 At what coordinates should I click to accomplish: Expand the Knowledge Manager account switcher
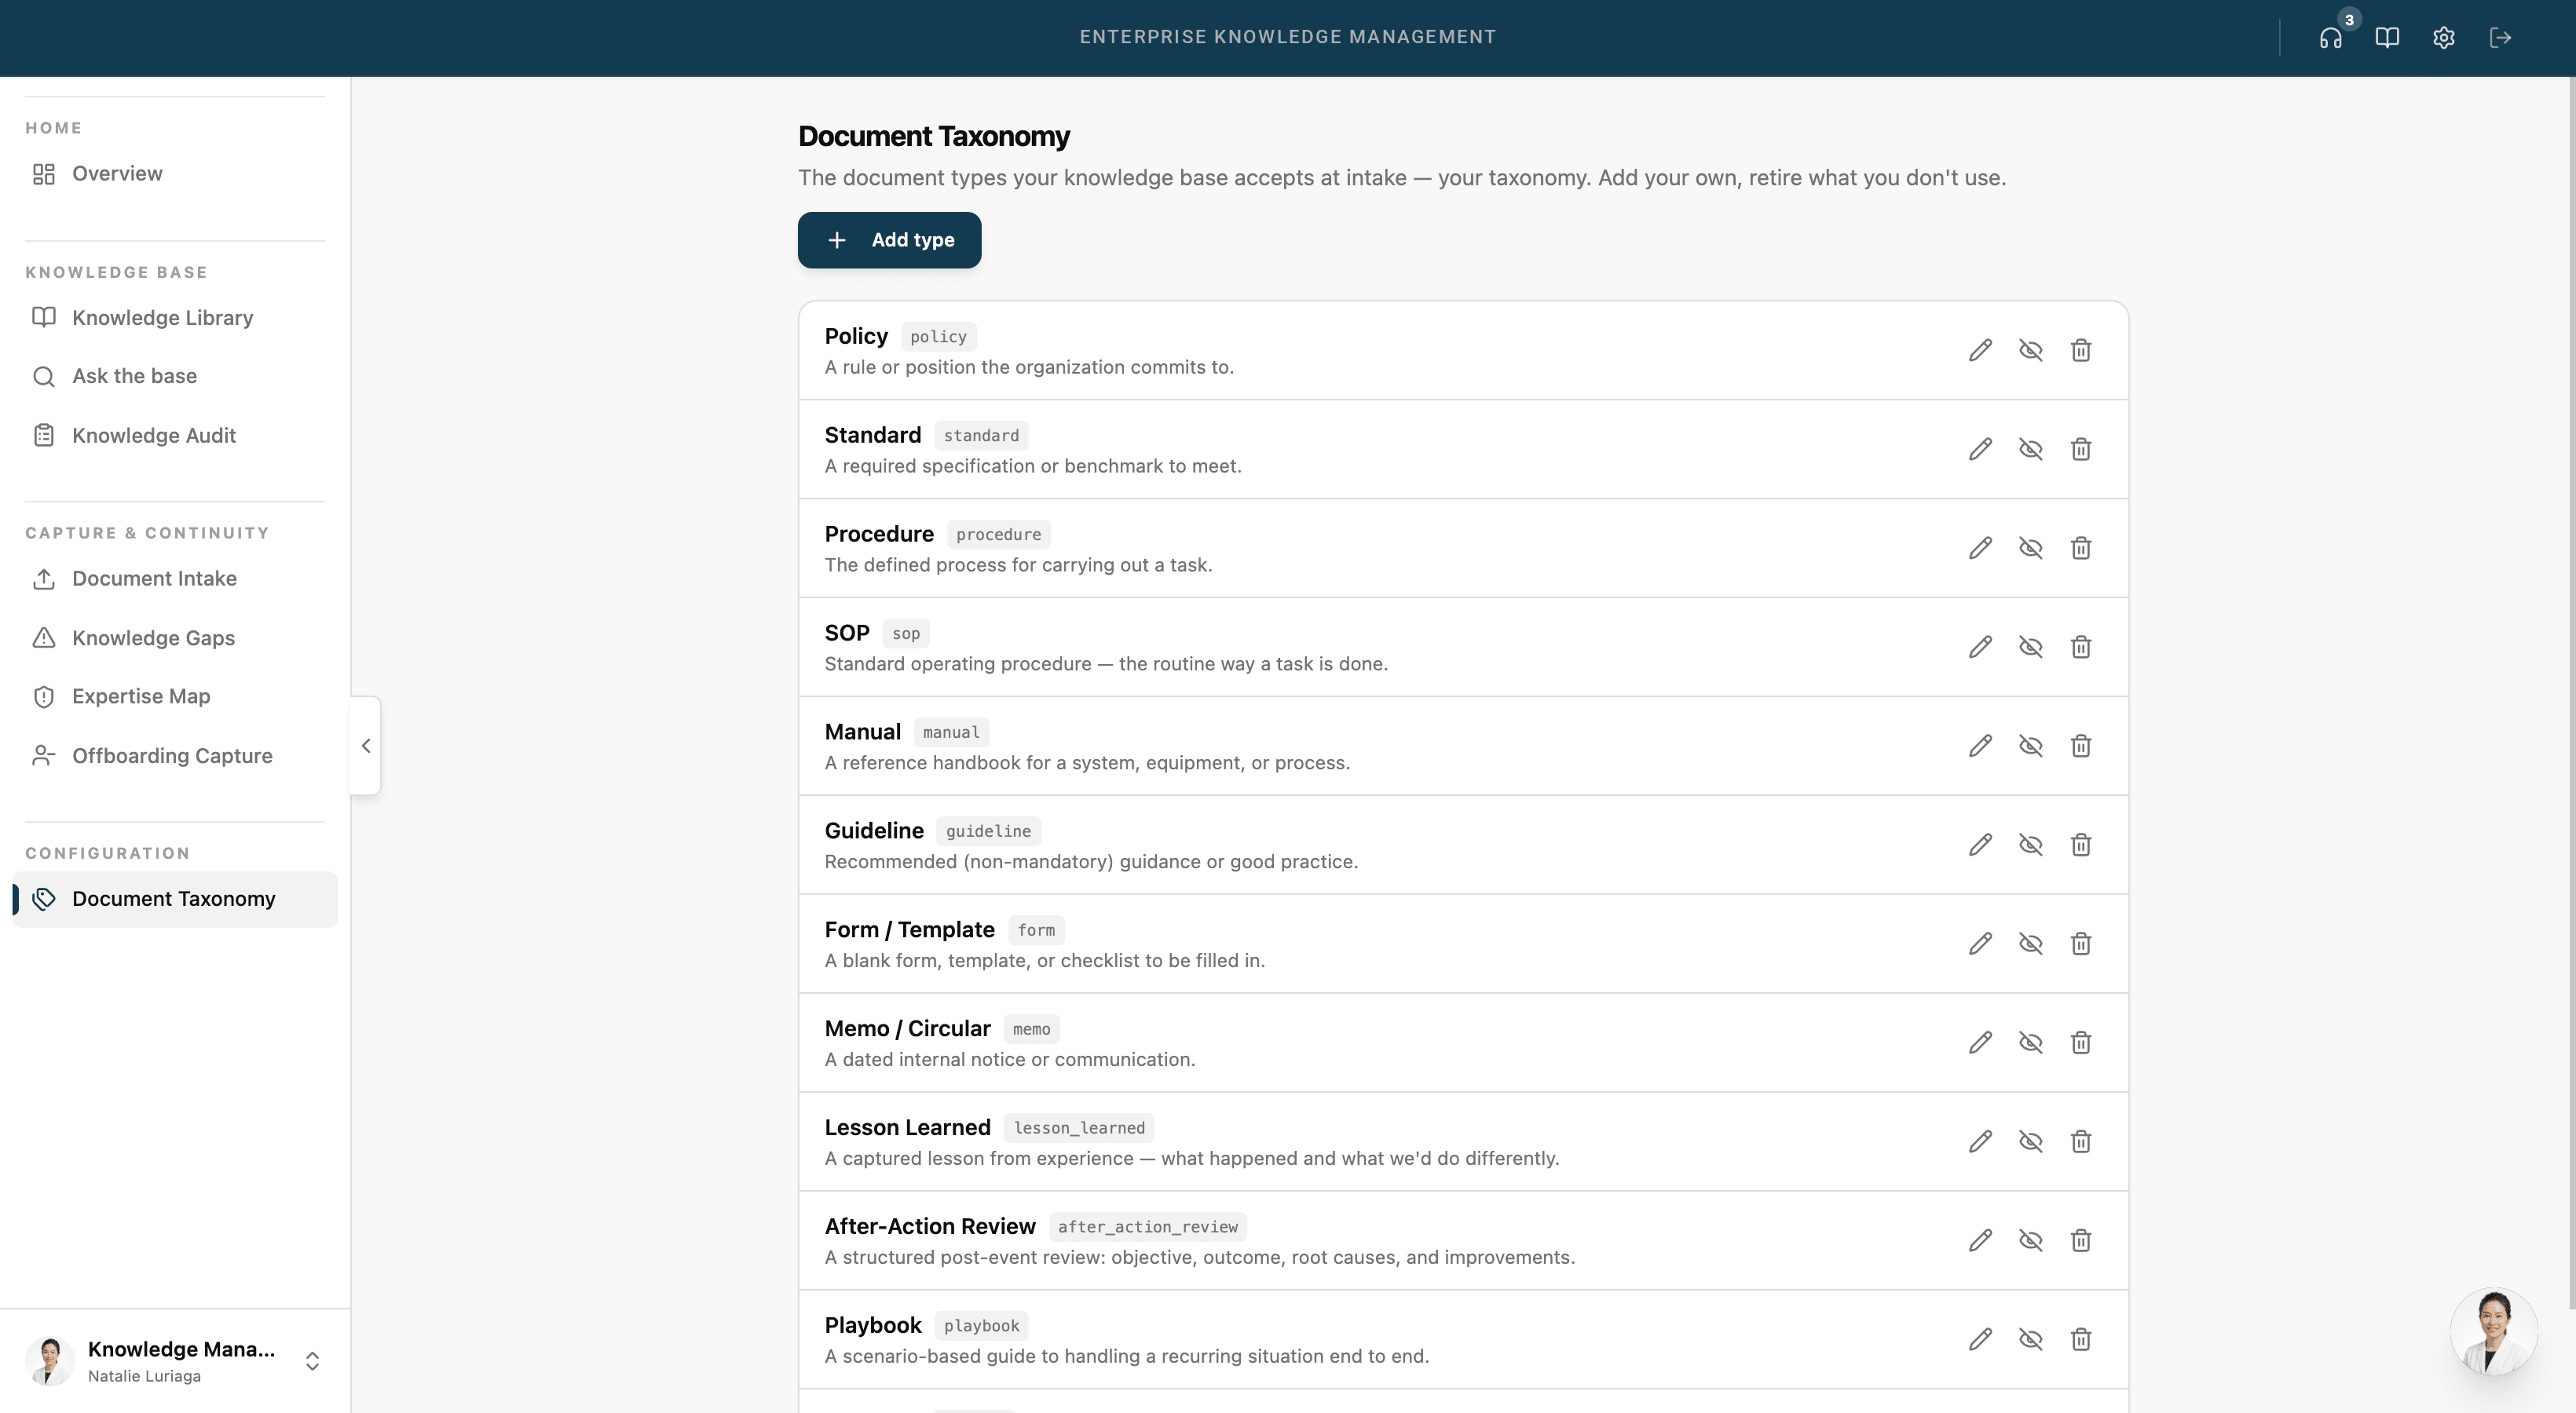pyautogui.click(x=175, y=1361)
